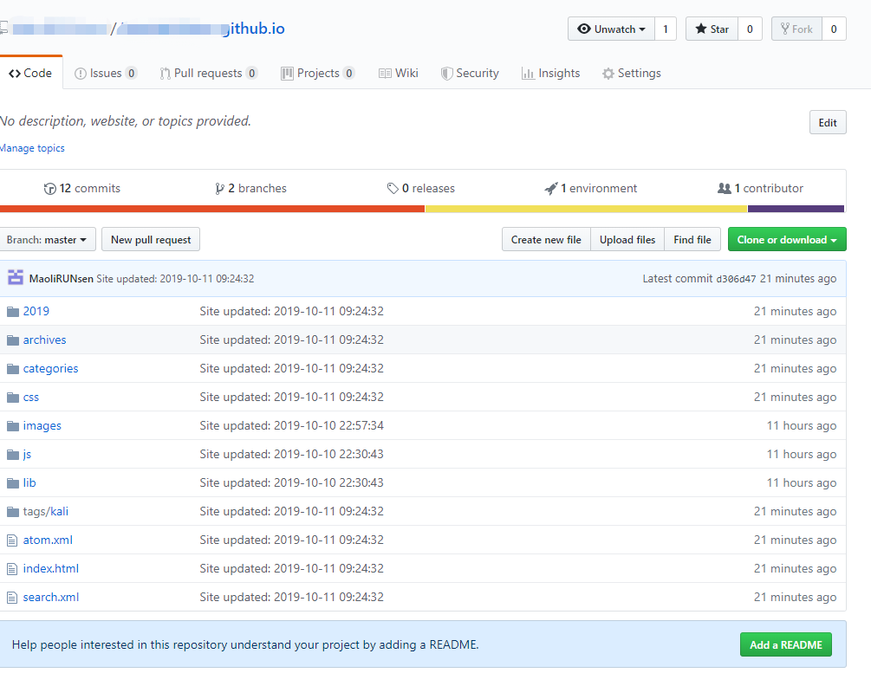Open the images folder
The image size is (871, 686).
tap(42, 425)
